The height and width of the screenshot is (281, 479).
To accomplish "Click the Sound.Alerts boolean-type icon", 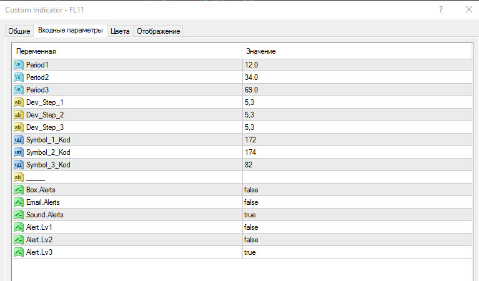I will pyautogui.click(x=19, y=215).
